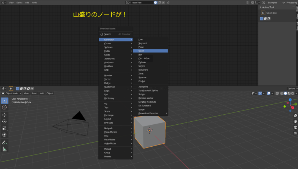Click the X axis on navigation gizmo
298x169 pixels.
pyautogui.click(x=293, y=108)
